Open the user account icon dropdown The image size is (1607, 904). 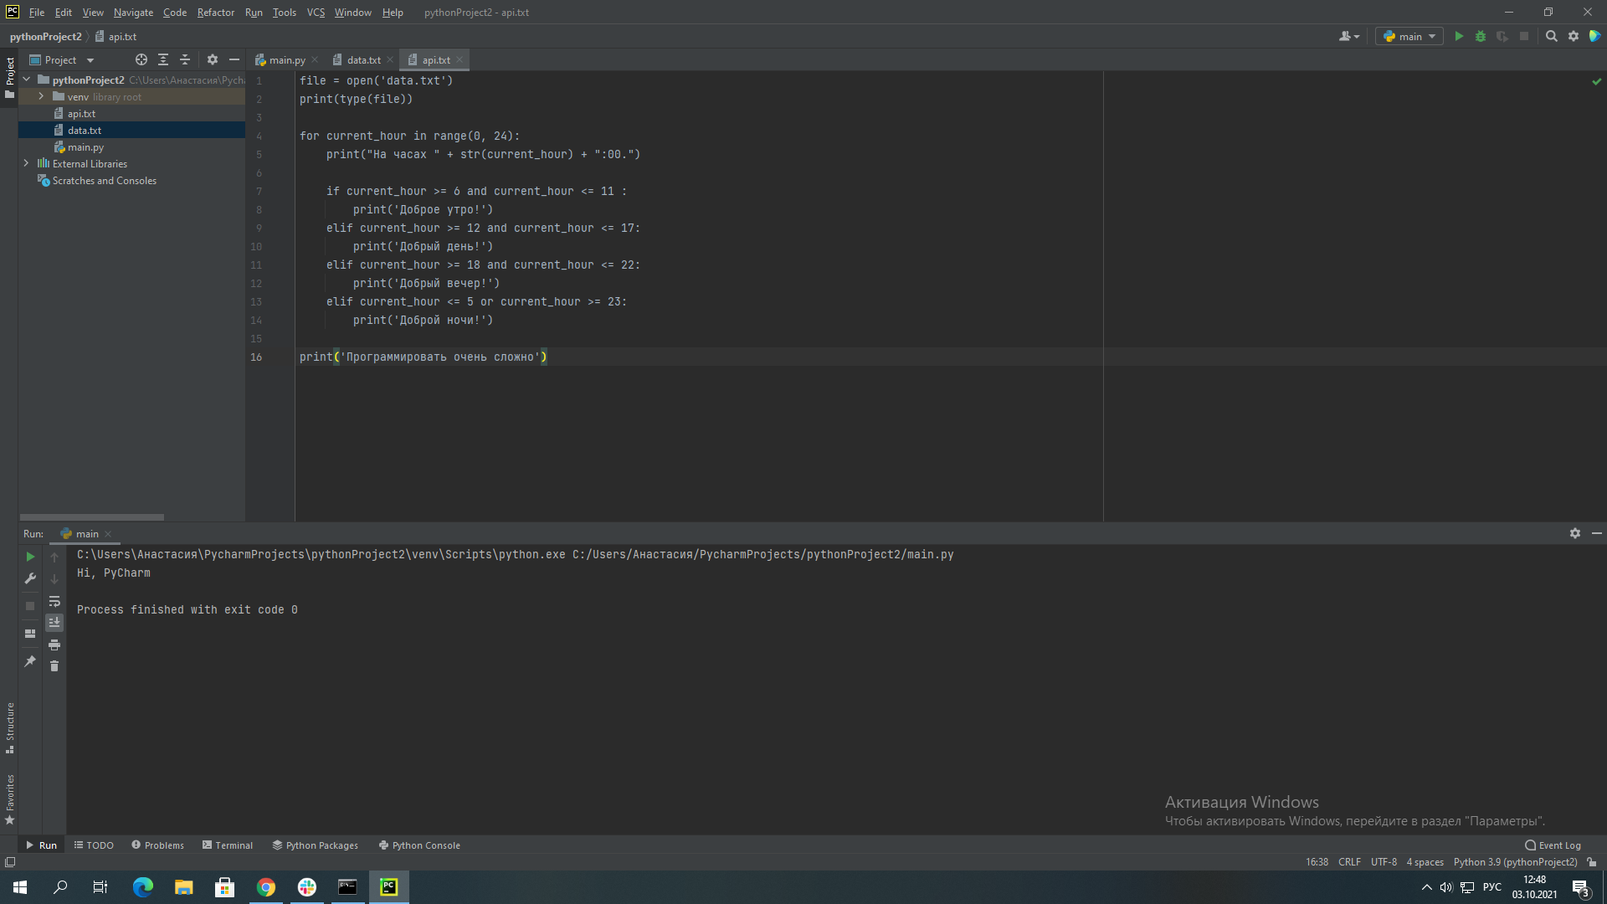1349,37
